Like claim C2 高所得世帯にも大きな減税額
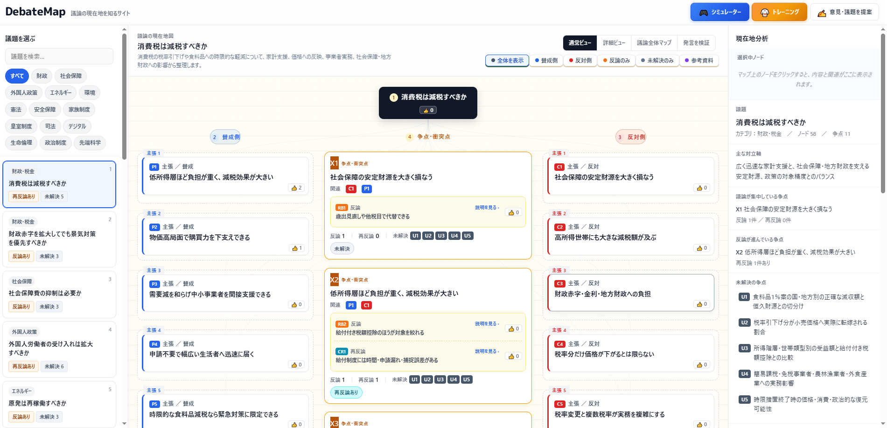The width and height of the screenshot is (887, 428). (x=702, y=248)
